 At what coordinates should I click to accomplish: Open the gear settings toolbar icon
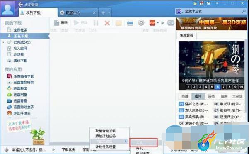tap(141, 23)
